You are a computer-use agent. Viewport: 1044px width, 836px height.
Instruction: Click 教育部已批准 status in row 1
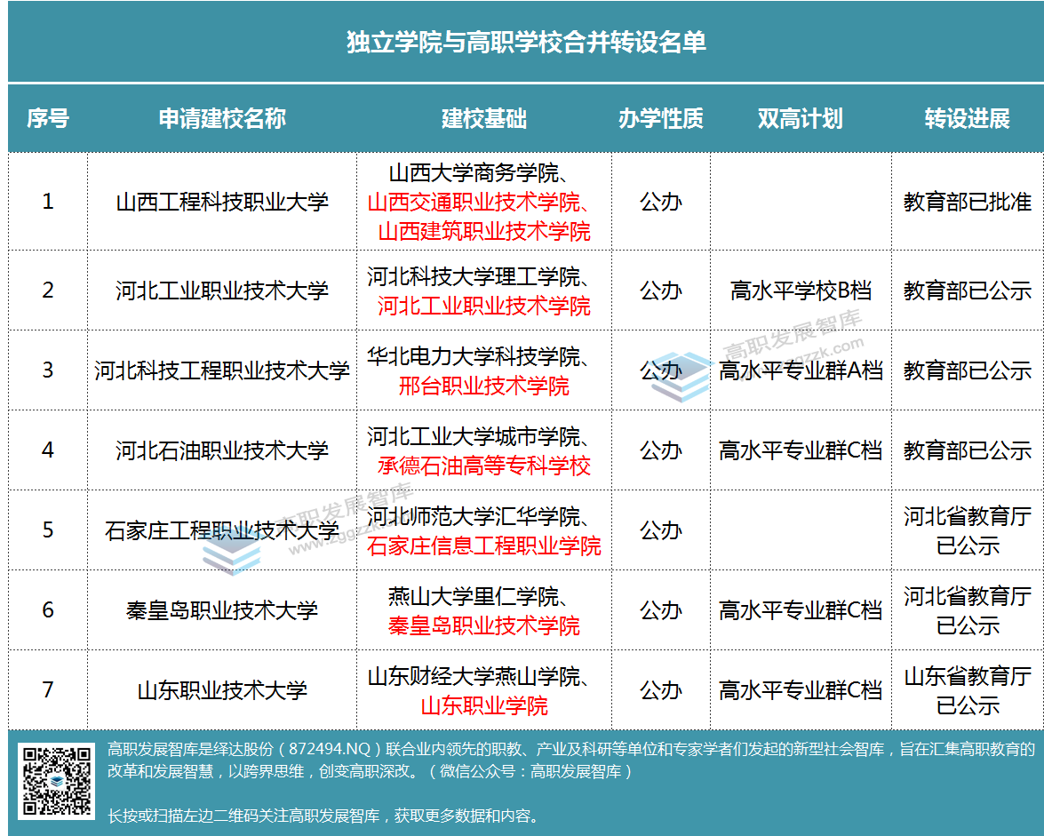pos(968,202)
